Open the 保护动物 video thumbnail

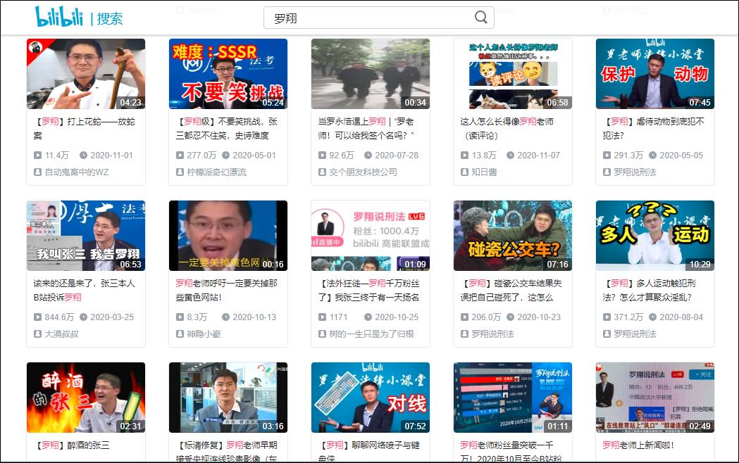654,74
